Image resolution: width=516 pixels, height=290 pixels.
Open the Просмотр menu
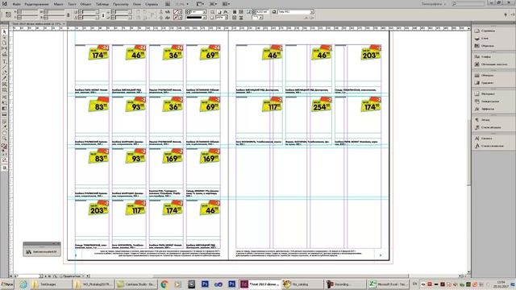(121, 4)
